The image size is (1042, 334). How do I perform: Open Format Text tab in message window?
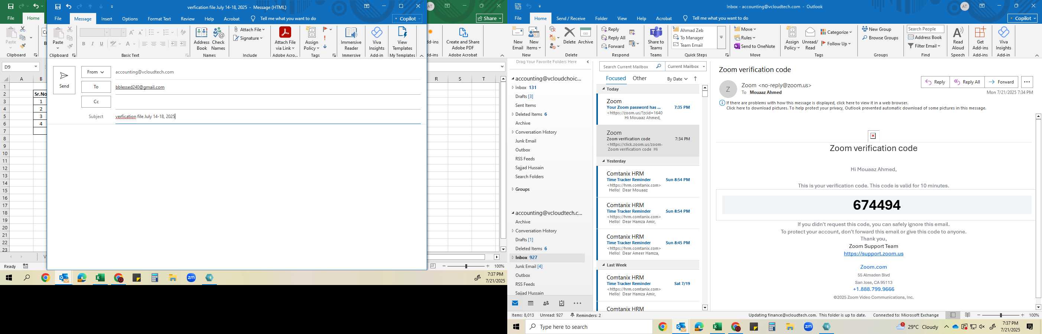[x=159, y=19]
